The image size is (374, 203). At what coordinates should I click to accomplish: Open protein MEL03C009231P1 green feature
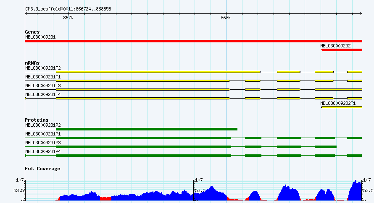[x=193, y=138]
